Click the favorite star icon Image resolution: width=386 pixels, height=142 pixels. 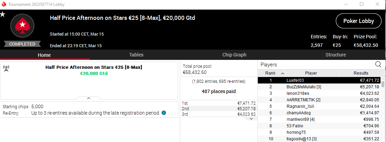(x=3, y=14)
